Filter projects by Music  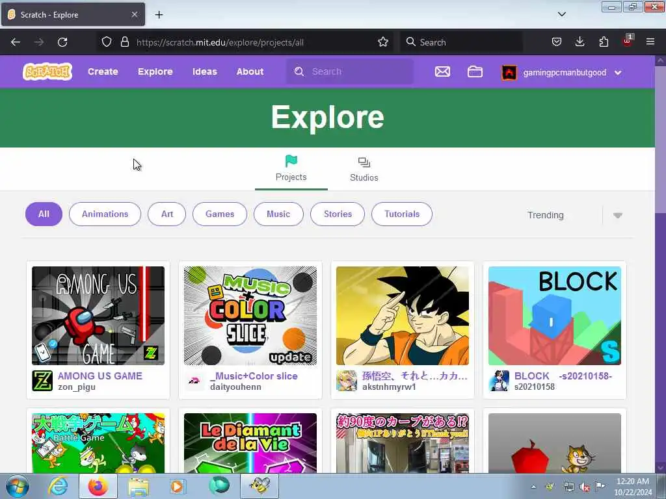pyautogui.click(x=278, y=214)
